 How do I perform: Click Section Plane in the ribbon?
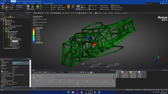tap(62, 8)
